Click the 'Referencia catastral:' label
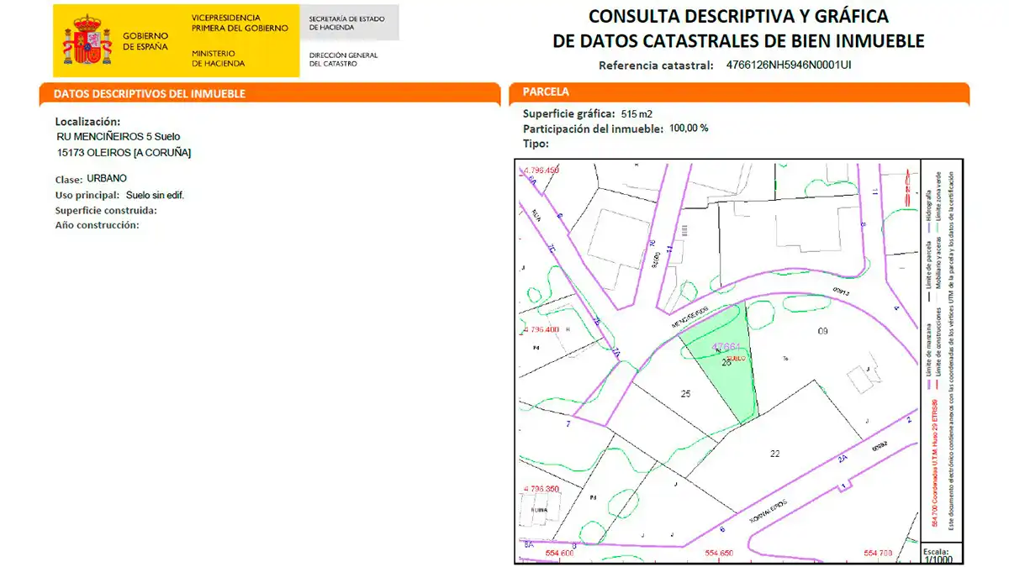 point(656,66)
